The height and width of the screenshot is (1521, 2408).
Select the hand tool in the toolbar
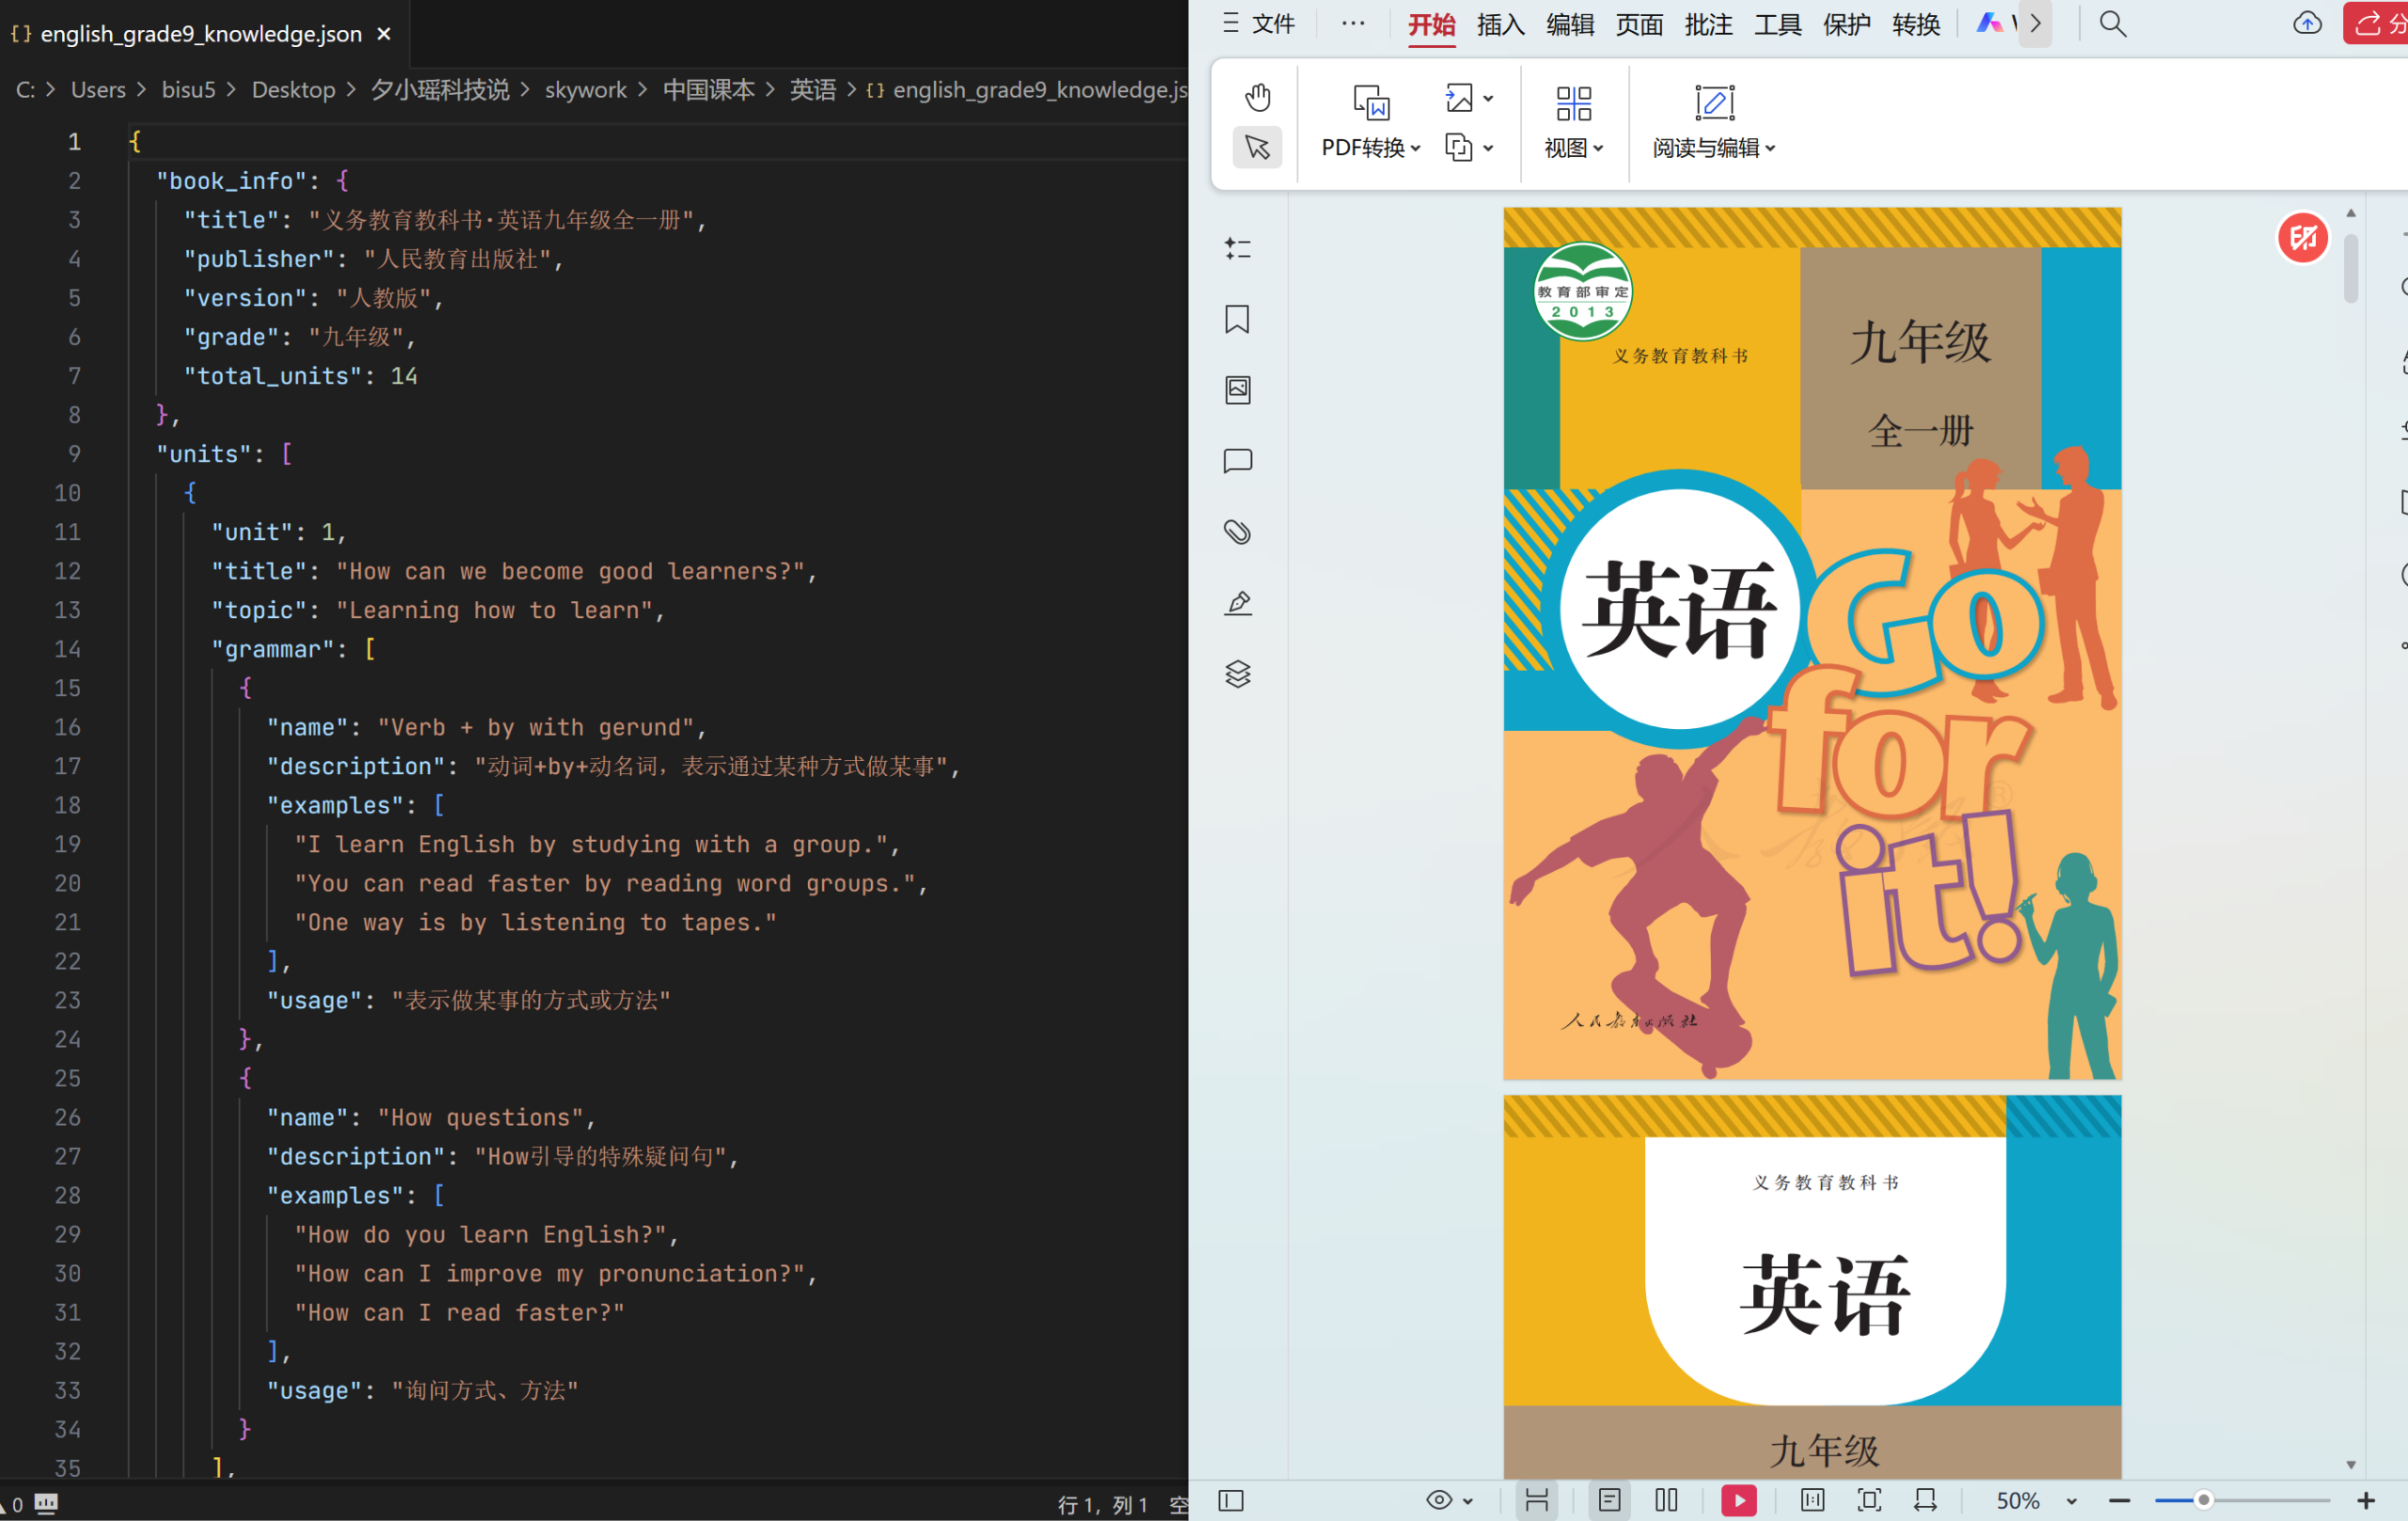coord(1257,97)
